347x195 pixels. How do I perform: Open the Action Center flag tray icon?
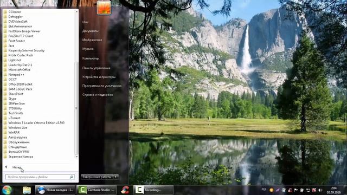[296, 190]
